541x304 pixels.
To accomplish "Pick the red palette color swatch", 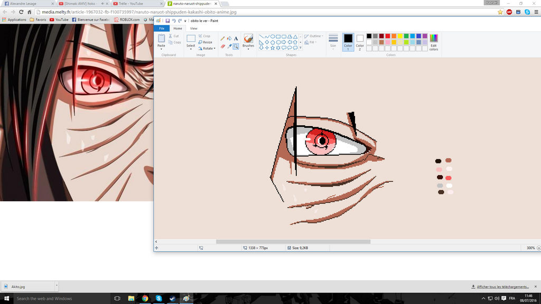I will coord(387,36).
